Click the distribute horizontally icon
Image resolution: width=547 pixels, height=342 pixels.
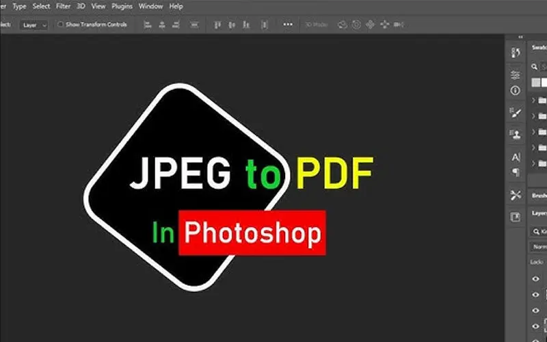coord(194,25)
